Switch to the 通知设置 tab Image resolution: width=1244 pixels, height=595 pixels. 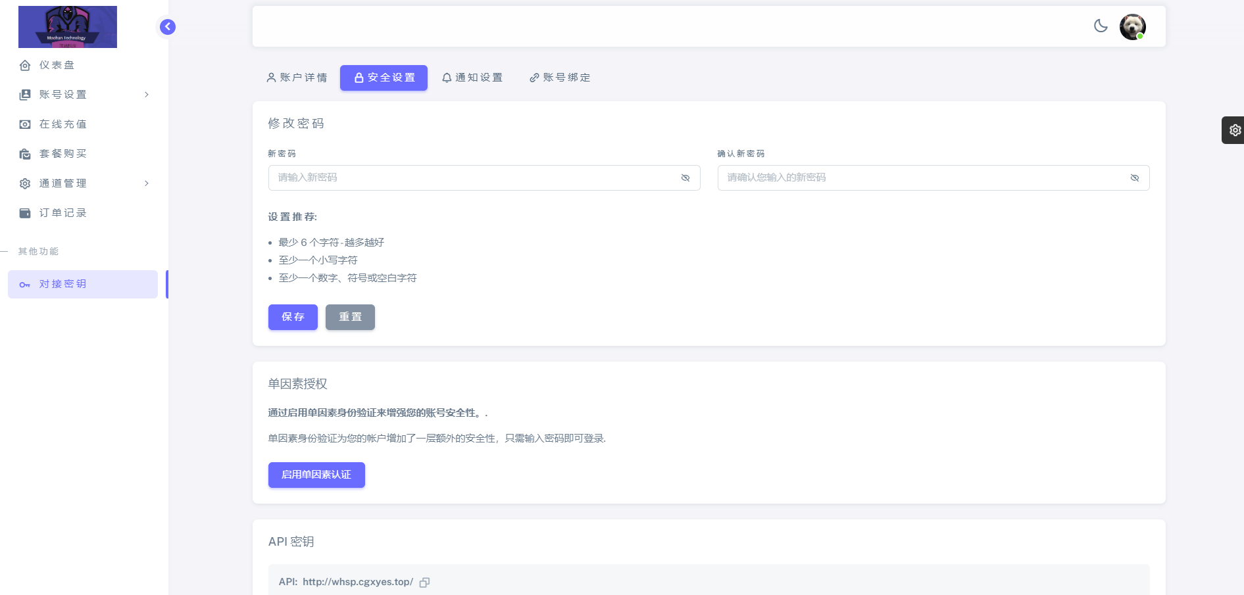coord(472,78)
